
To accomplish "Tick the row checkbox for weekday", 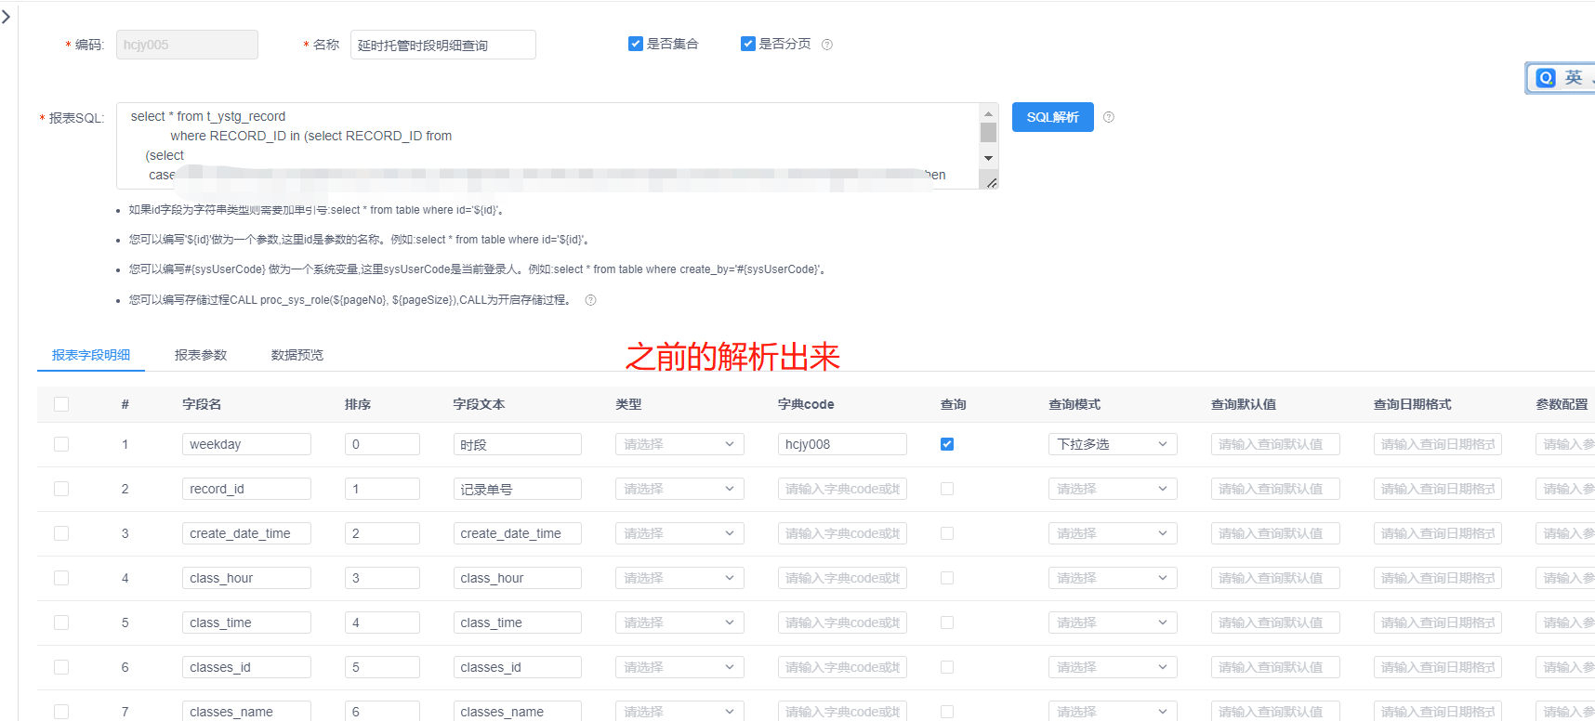I will coord(61,444).
